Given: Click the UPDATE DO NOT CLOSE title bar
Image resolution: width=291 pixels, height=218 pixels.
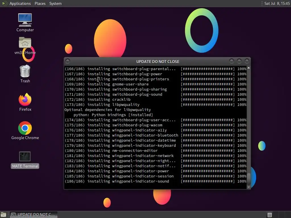Looking at the screenshot, I should coord(157,62).
